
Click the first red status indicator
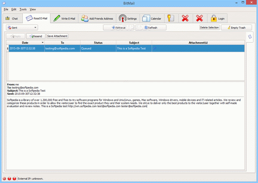coord(4,179)
